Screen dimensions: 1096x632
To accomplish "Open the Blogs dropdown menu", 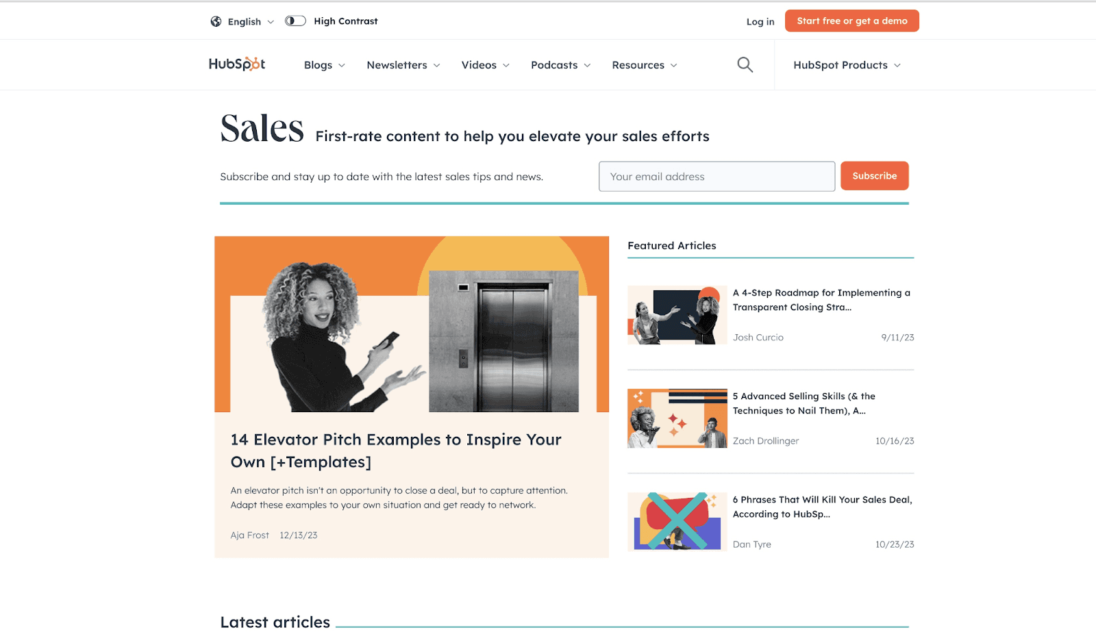I will (325, 65).
